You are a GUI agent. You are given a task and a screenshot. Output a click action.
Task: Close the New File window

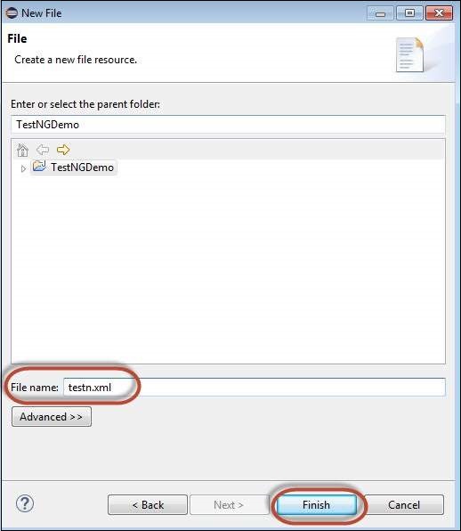pos(439,13)
